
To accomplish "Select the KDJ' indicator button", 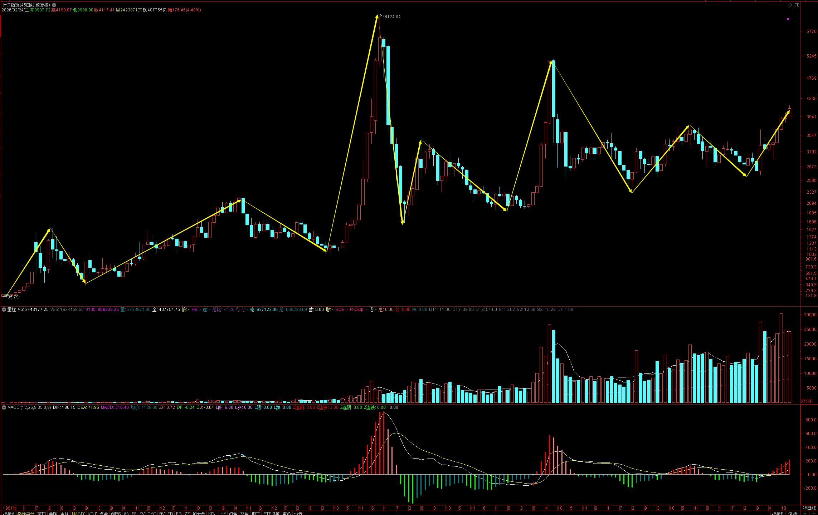I will [92, 513].
